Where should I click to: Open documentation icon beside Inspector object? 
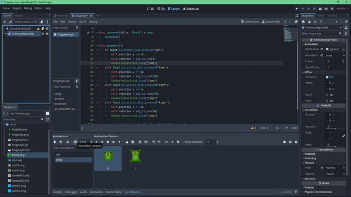click(346, 27)
